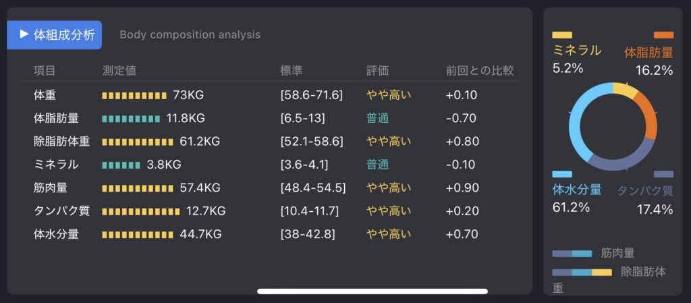The height and width of the screenshot is (303, 691).
Task: Click the light blue 体水分量 legend swatch
Action: 562,174
